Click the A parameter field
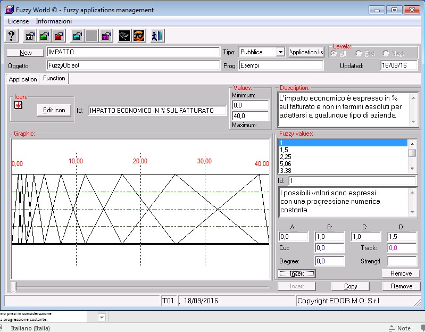This screenshot has width=425, height=332. click(294, 237)
